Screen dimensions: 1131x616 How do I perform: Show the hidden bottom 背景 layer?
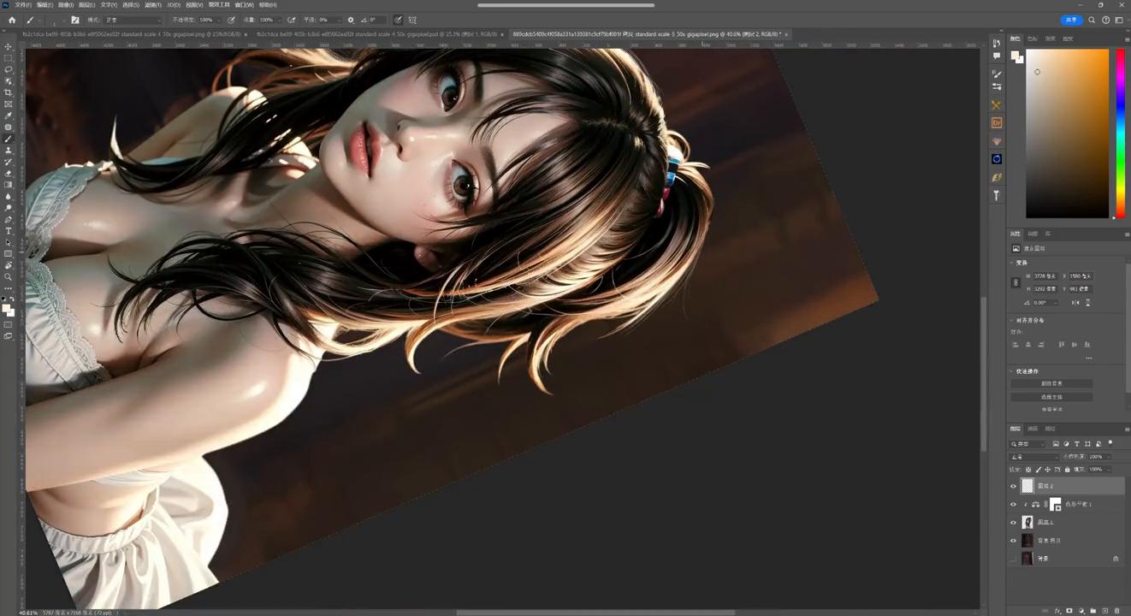pyautogui.click(x=1014, y=559)
